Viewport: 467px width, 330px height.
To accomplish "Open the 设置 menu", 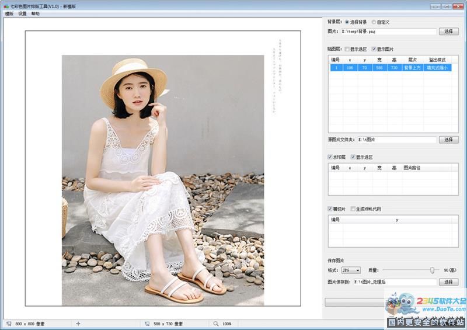I will click(x=22, y=13).
